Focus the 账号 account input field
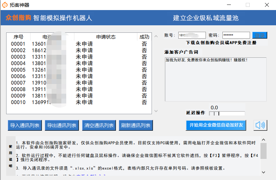 pos(192,35)
